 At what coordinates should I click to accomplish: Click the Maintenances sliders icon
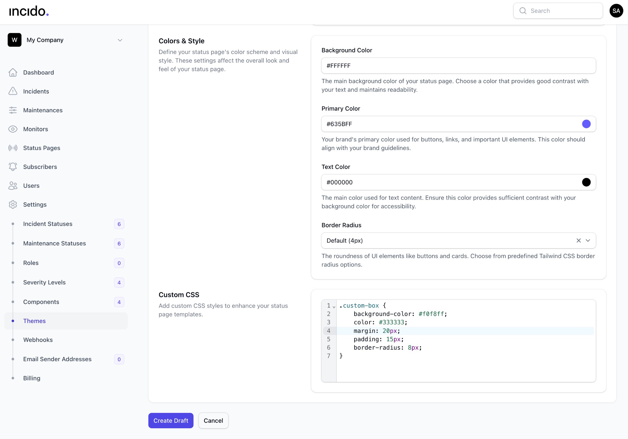13,110
